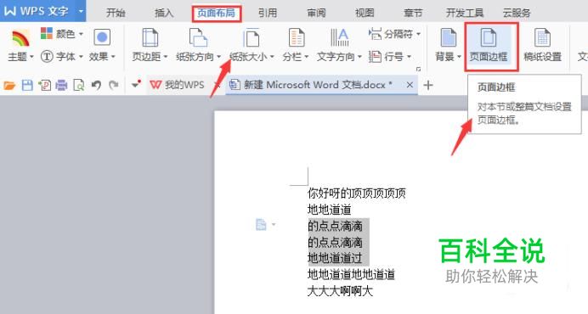
Task: Click the 字体 theme font icon
Action: pos(47,57)
